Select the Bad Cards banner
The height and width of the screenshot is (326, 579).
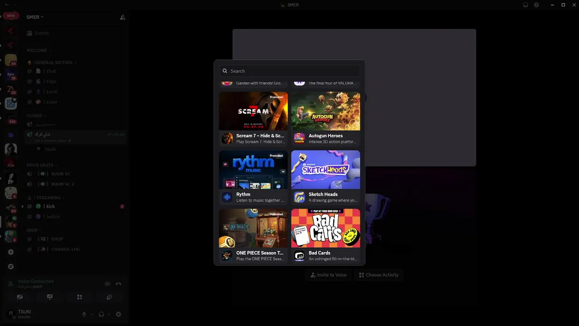point(326,228)
